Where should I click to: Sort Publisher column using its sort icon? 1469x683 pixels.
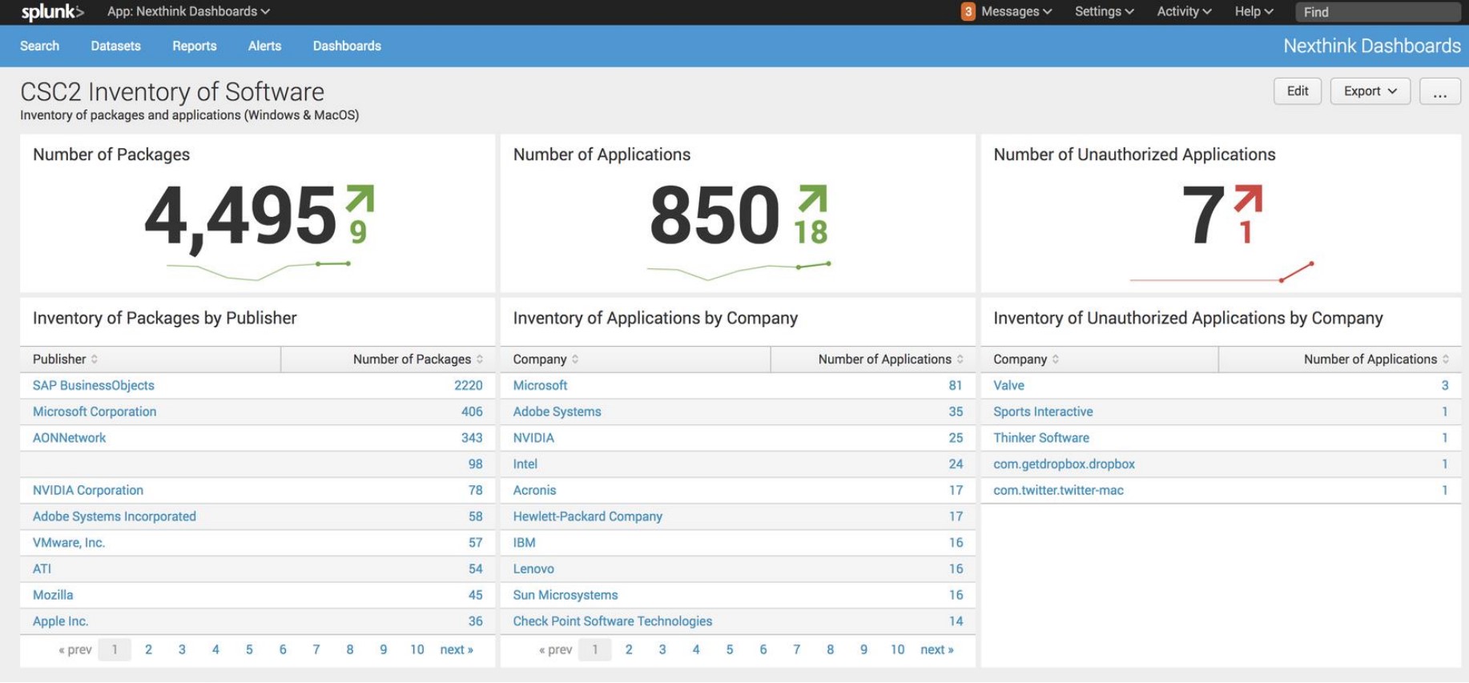95,360
